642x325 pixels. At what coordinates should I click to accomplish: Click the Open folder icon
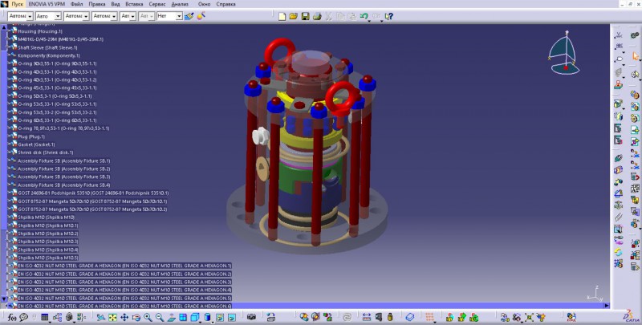click(x=293, y=16)
